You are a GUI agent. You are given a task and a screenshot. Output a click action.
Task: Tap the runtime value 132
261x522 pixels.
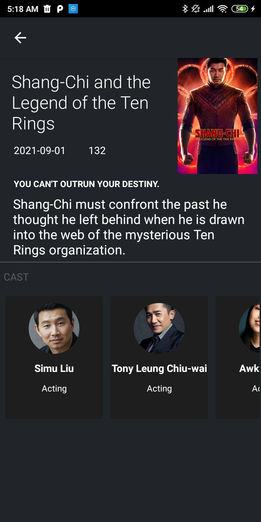point(97,151)
